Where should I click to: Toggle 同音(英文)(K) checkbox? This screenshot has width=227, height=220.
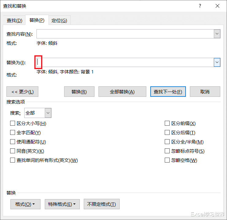tap(13, 151)
